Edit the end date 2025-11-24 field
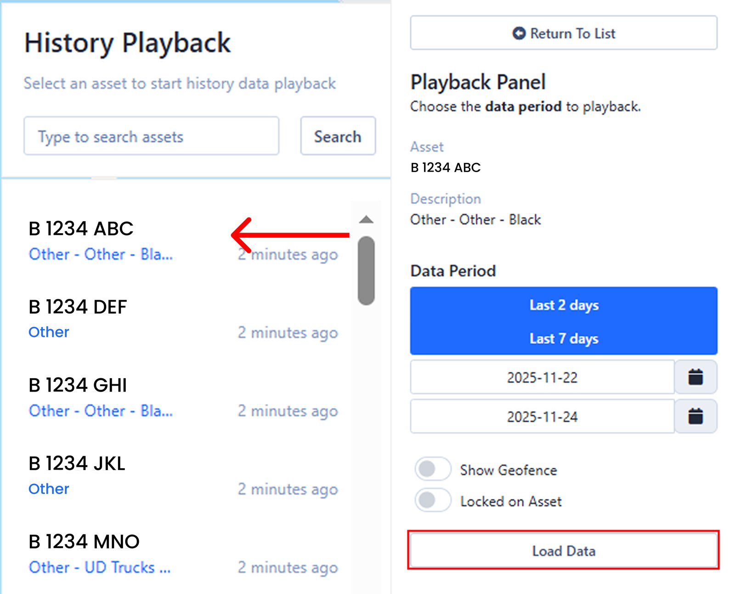Image resolution: width=735 pixels, height=594 pixels. click(542, 416)
